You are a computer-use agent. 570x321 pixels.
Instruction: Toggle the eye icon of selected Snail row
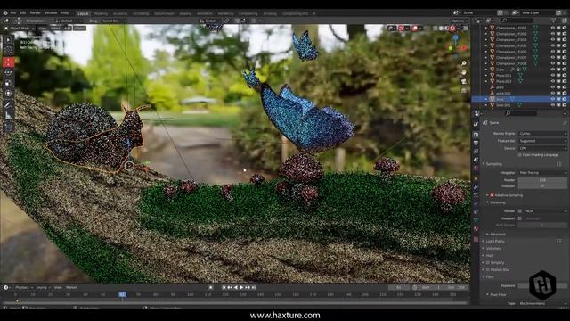[x=553, y=99]
